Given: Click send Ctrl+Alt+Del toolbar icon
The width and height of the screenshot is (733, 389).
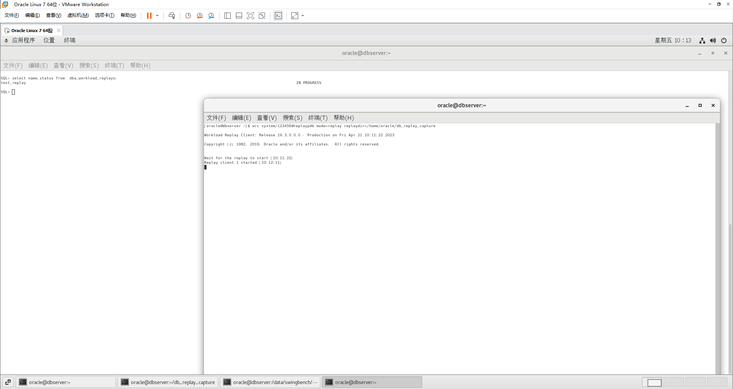Looking at the screenshot, I should [172, 16].
